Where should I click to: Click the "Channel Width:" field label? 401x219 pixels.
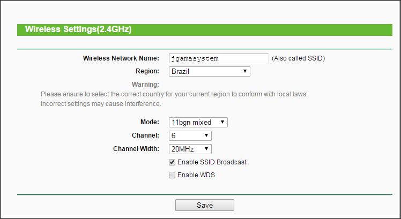[x=136, y=149]
